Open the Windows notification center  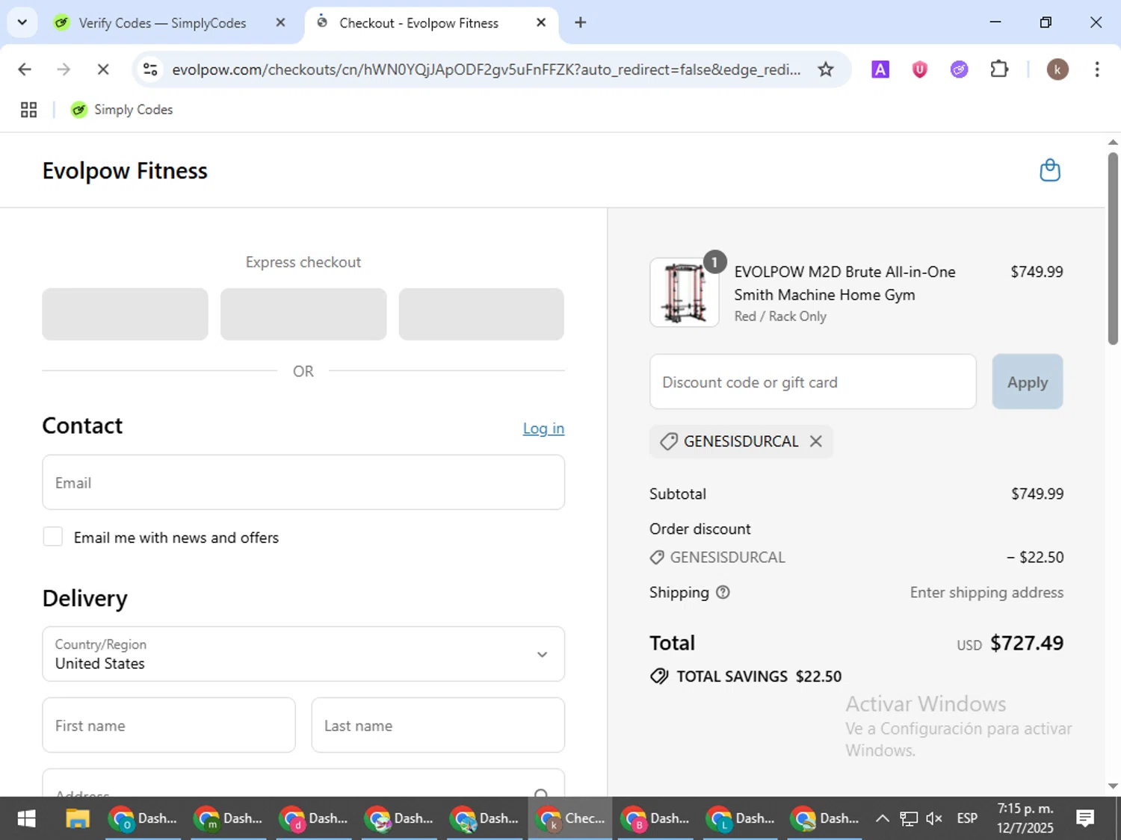point(1085,818)
